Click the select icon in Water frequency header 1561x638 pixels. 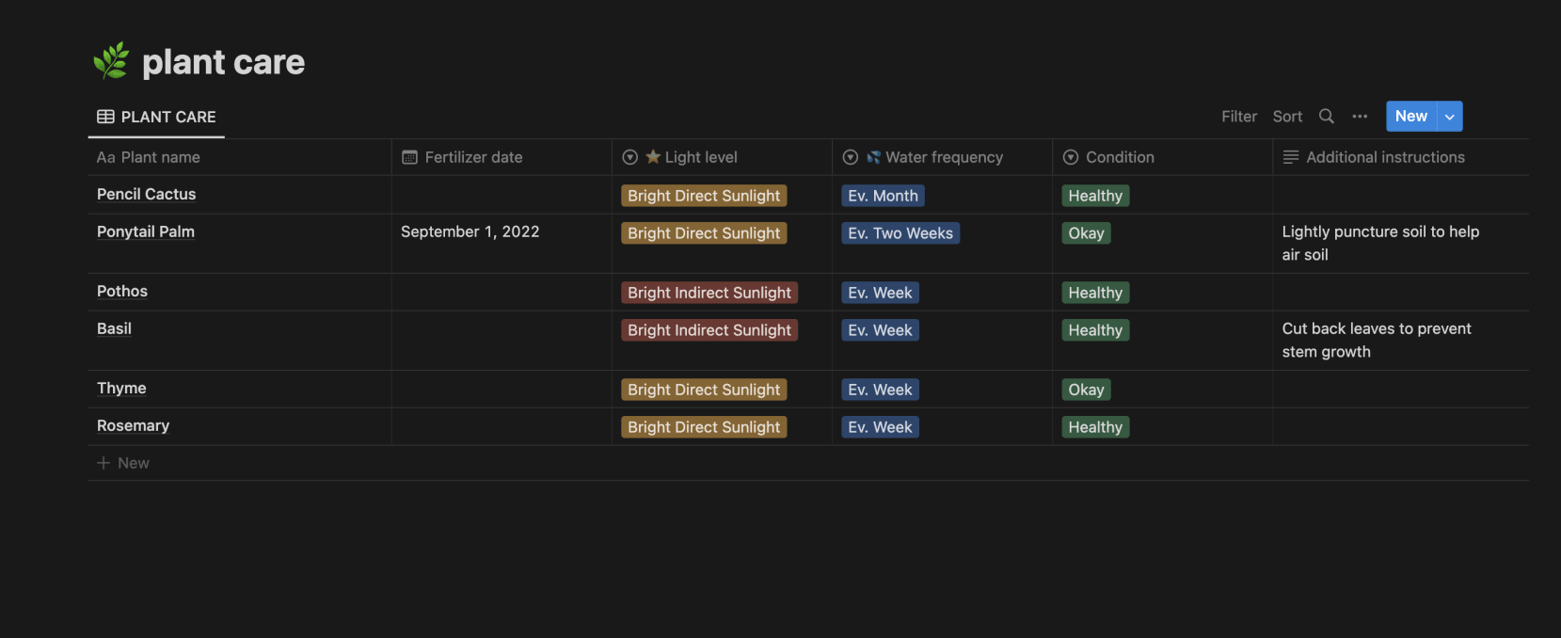[851, 157]
